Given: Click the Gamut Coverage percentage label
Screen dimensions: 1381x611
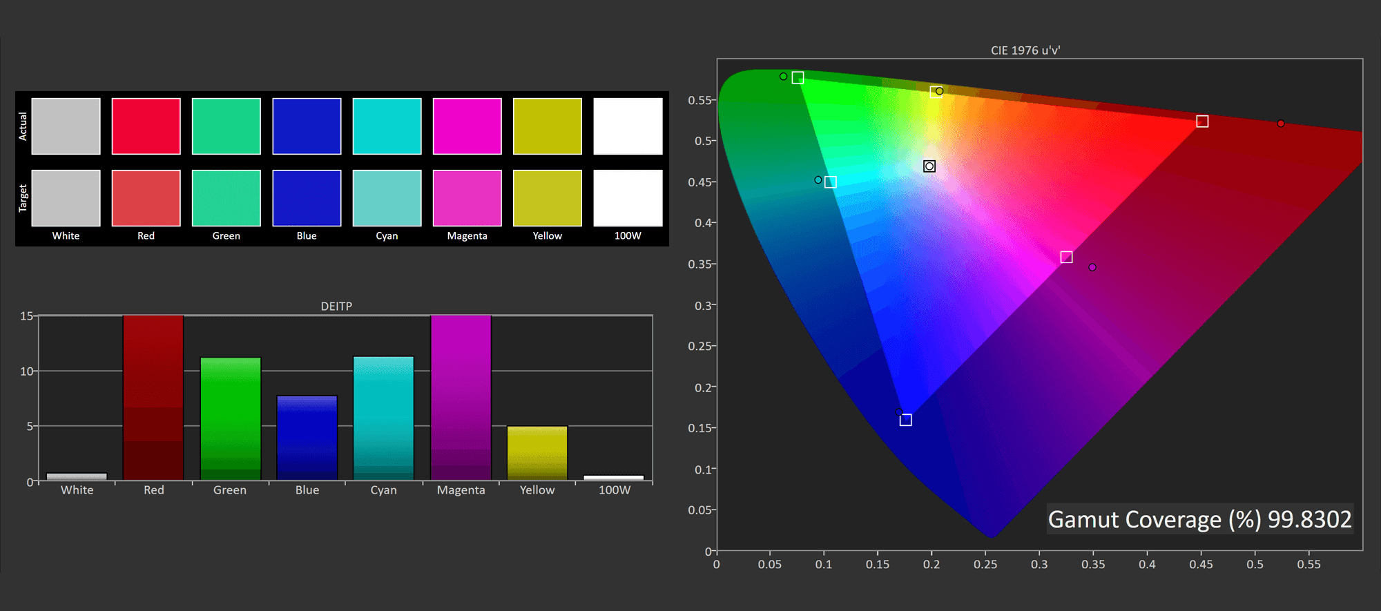Looking at the screenshot, I should (1199, 519).
